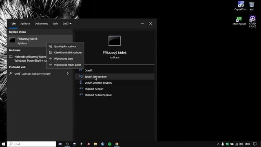This screenshot has width=261, height=147.
Task: Expand the Další dropdown tab
Action: (67, 24)
